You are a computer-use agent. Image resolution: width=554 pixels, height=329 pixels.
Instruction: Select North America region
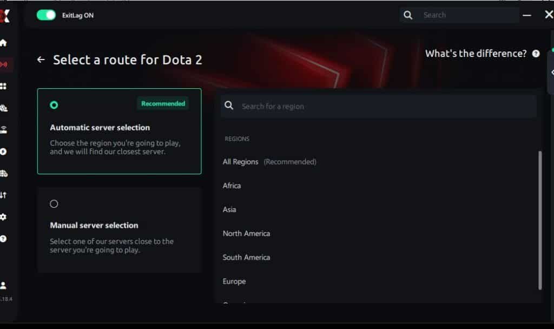246,233
